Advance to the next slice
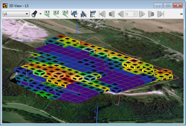 click(142, 14)
